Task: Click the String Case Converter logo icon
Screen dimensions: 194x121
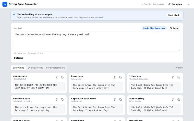Action: 5,4
